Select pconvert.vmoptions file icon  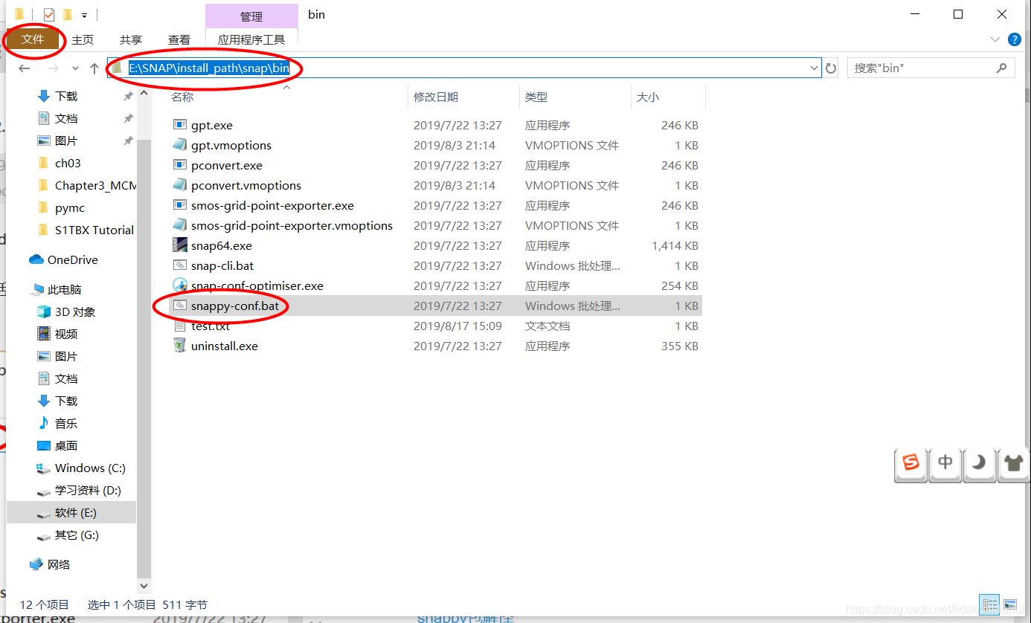179,185
